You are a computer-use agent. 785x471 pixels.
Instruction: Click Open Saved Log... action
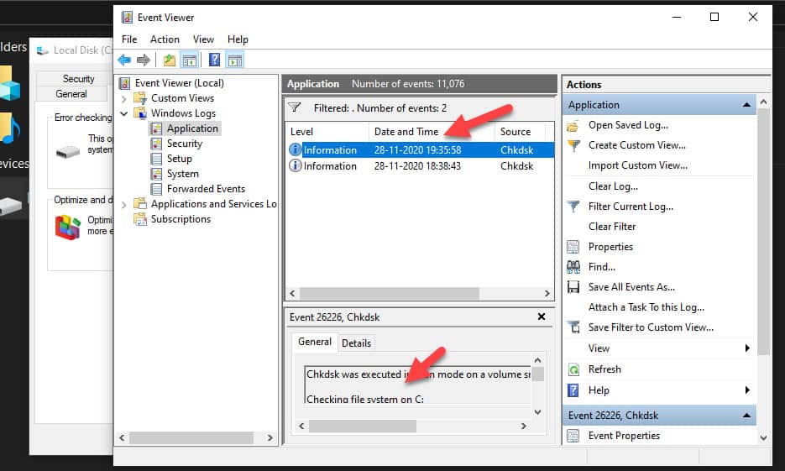coord(628,125)
